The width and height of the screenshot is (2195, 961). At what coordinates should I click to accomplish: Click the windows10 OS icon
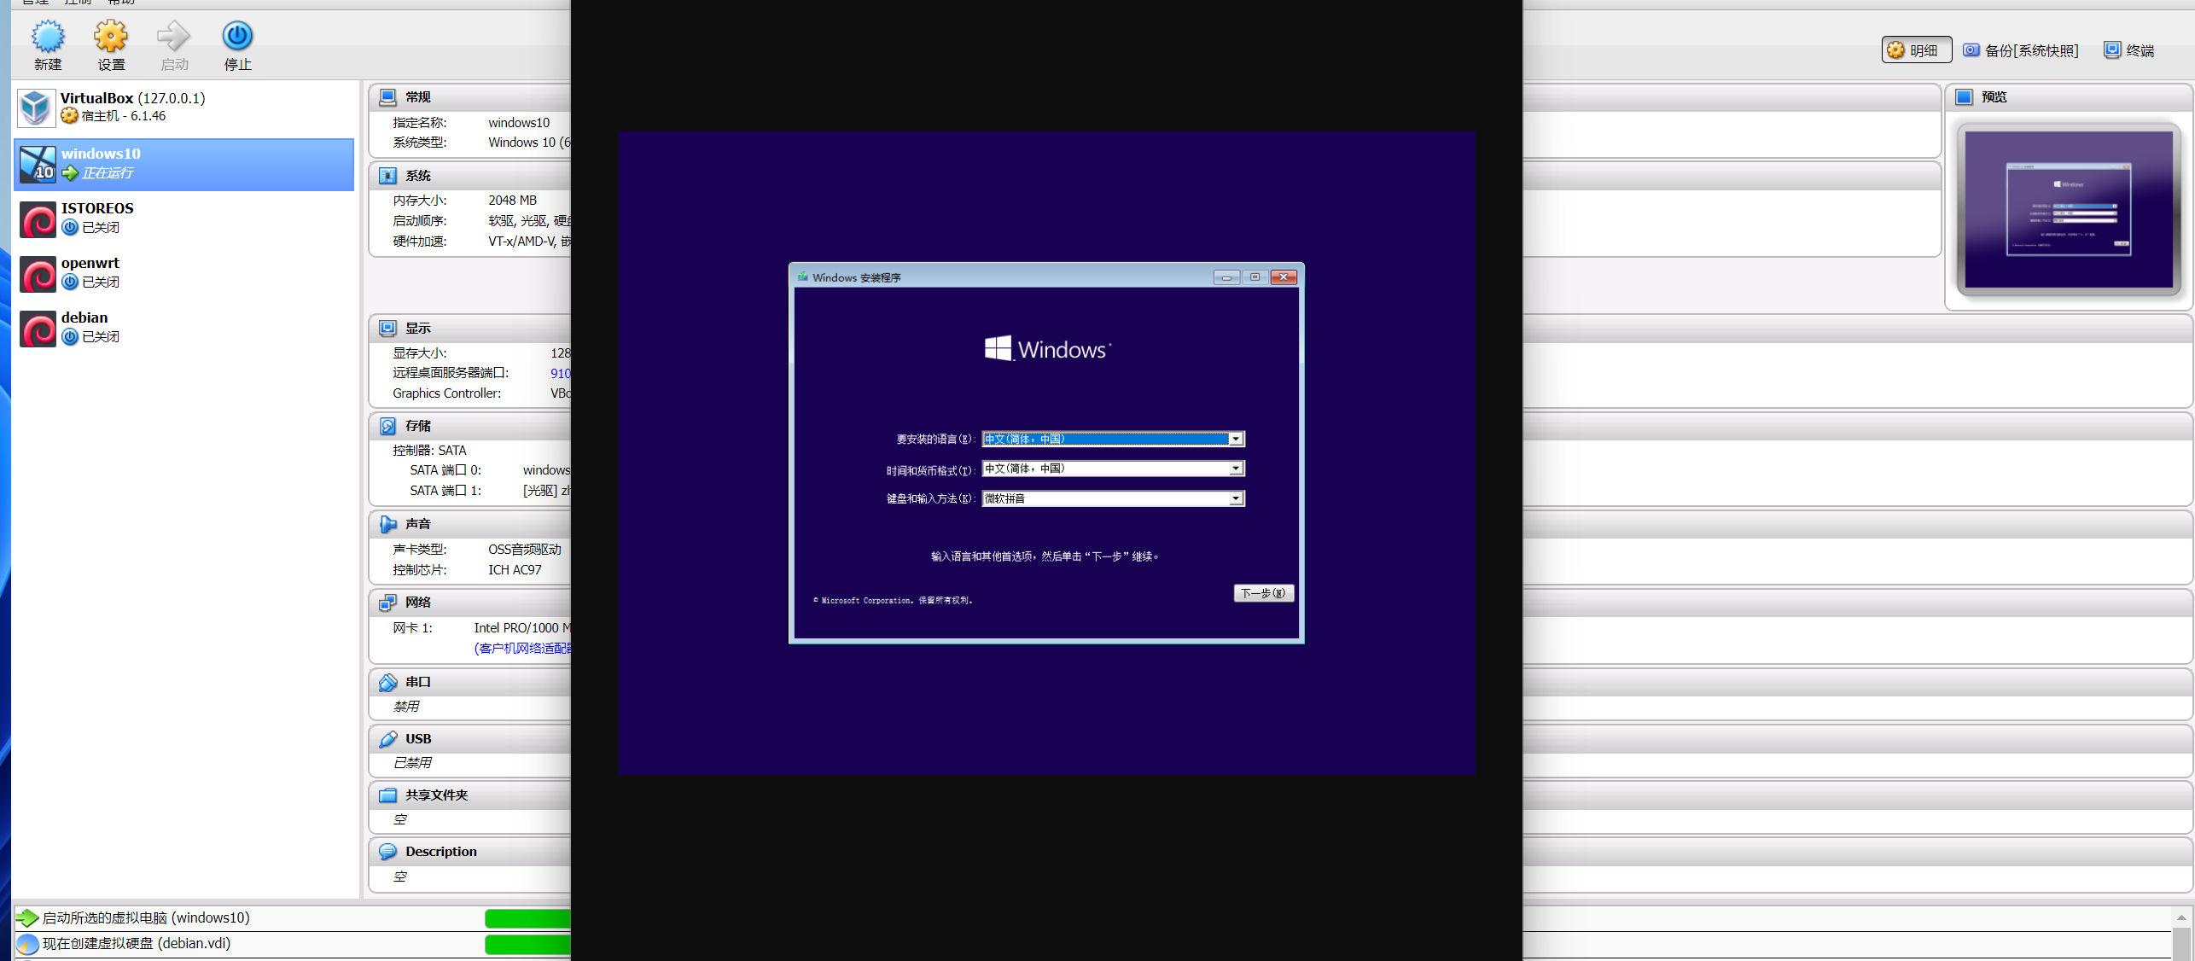coord(38,165)
